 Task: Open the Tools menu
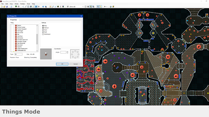coord(28,4)
